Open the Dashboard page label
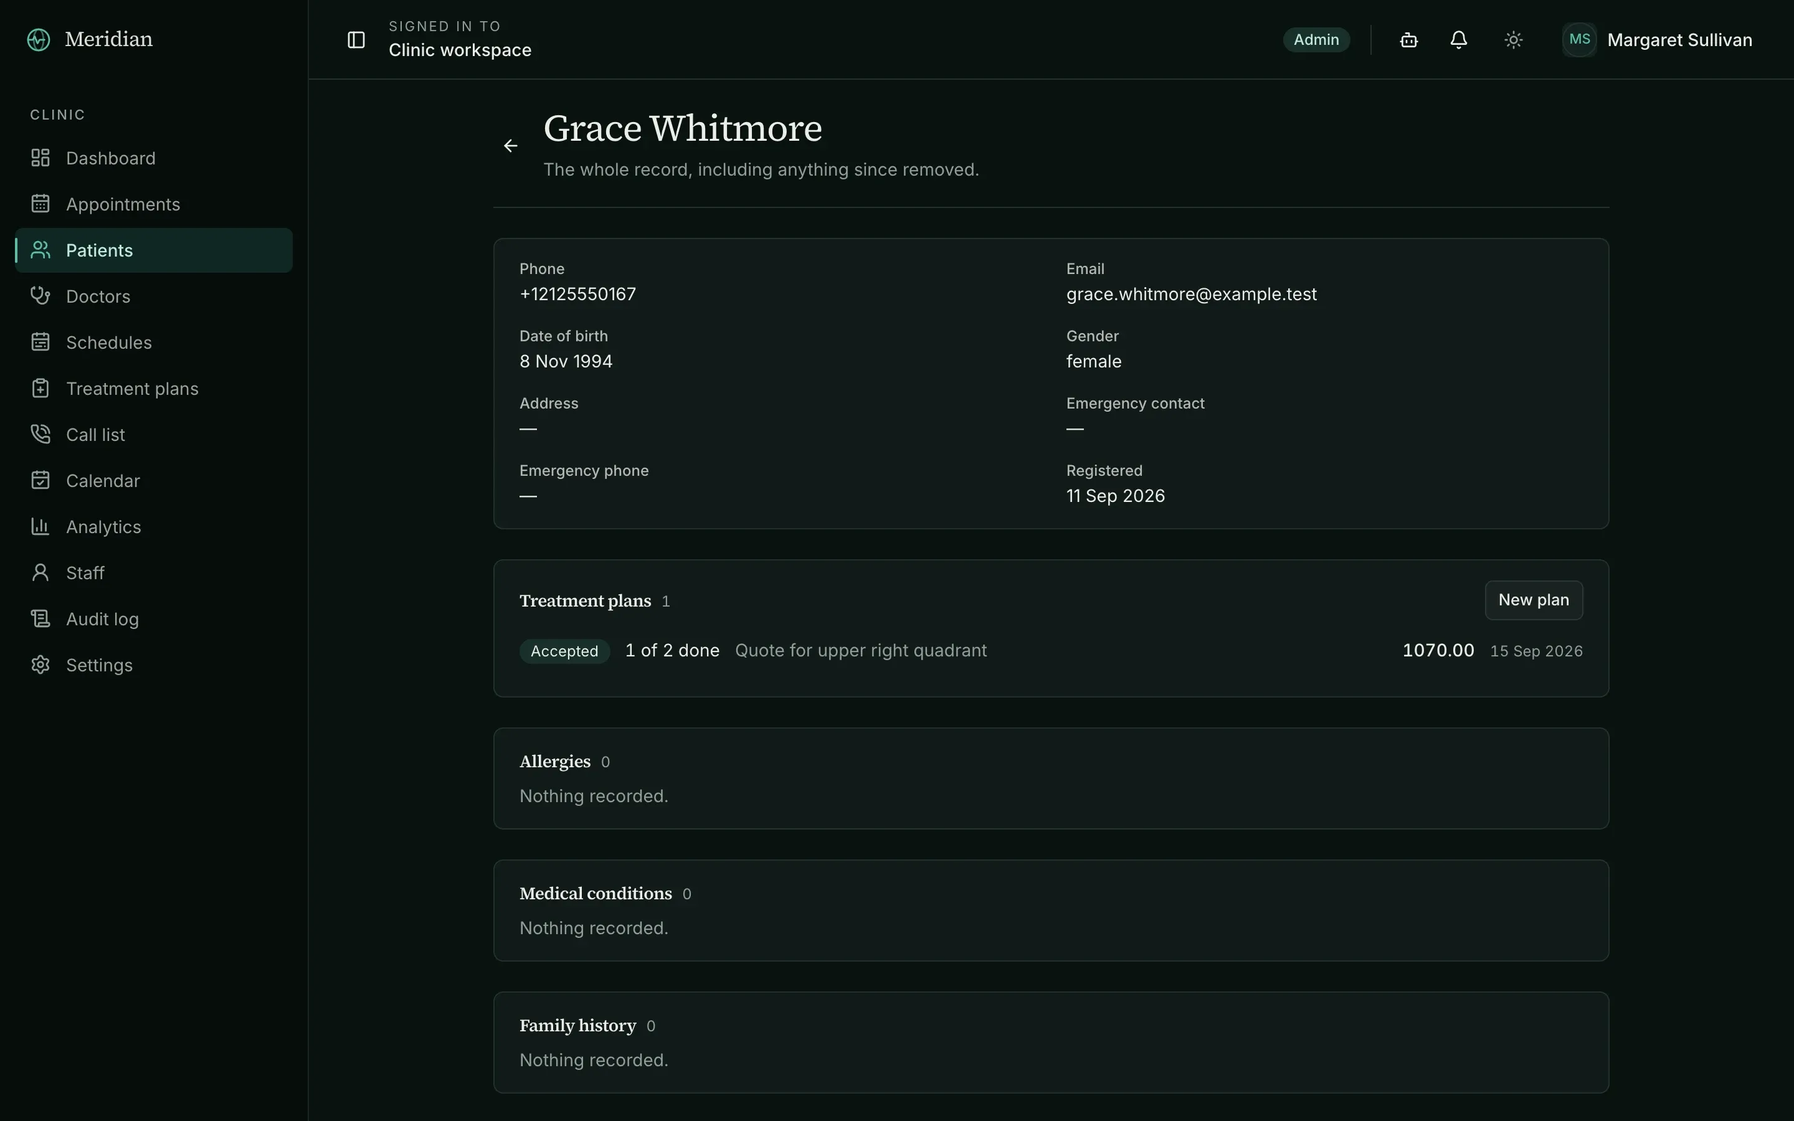The height and width of the screenshot is (1121, 1794). (x=110, y=158)
